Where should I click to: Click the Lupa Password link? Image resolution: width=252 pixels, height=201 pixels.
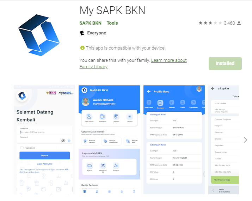click(x=44, y=164)
